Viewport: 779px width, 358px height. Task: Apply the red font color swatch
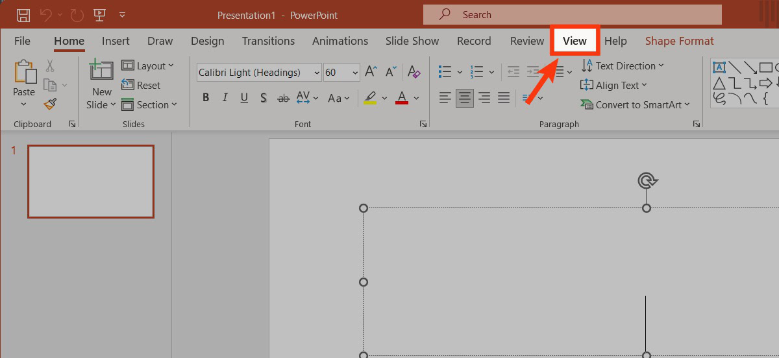(x=402, y=98)
